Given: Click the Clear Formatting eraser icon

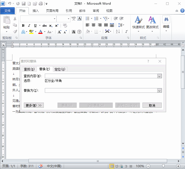Looking at the screenshot, I should [x=65, y=26].
